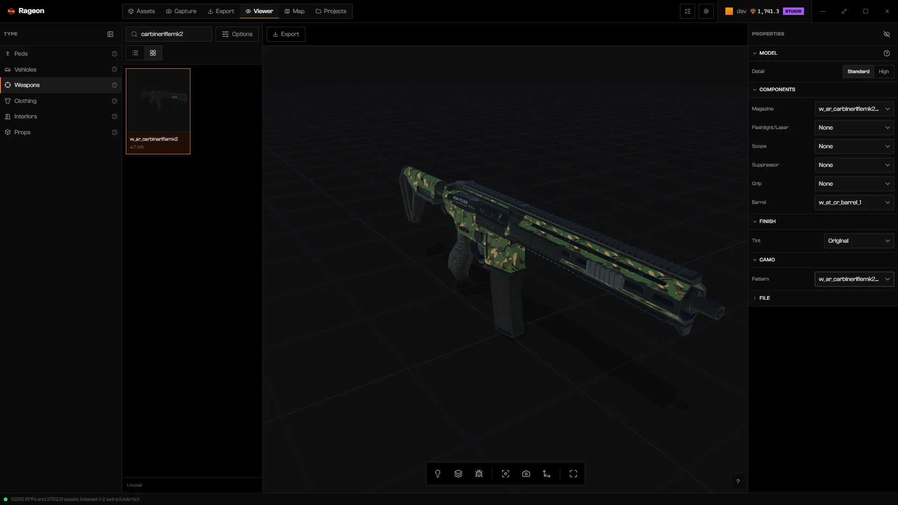Click the info icon next to Vehicles
This screenshot has height=505, width=898.
[x=115, y=70]
